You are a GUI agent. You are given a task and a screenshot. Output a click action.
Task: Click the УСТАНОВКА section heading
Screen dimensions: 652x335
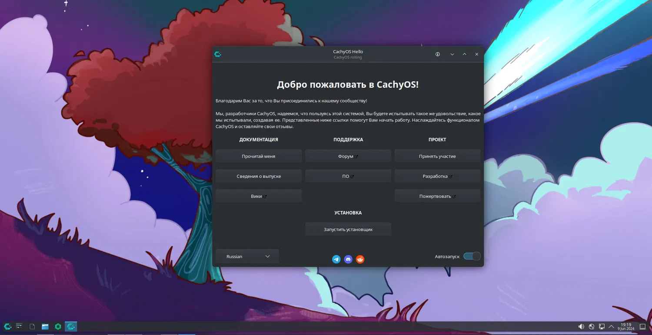coord(348,213)
